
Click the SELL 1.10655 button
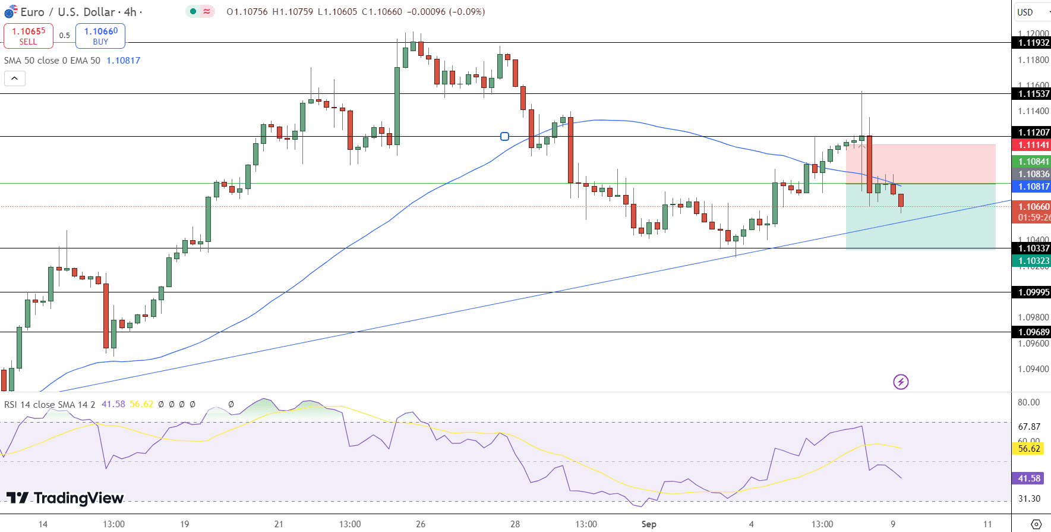(29, 36)
